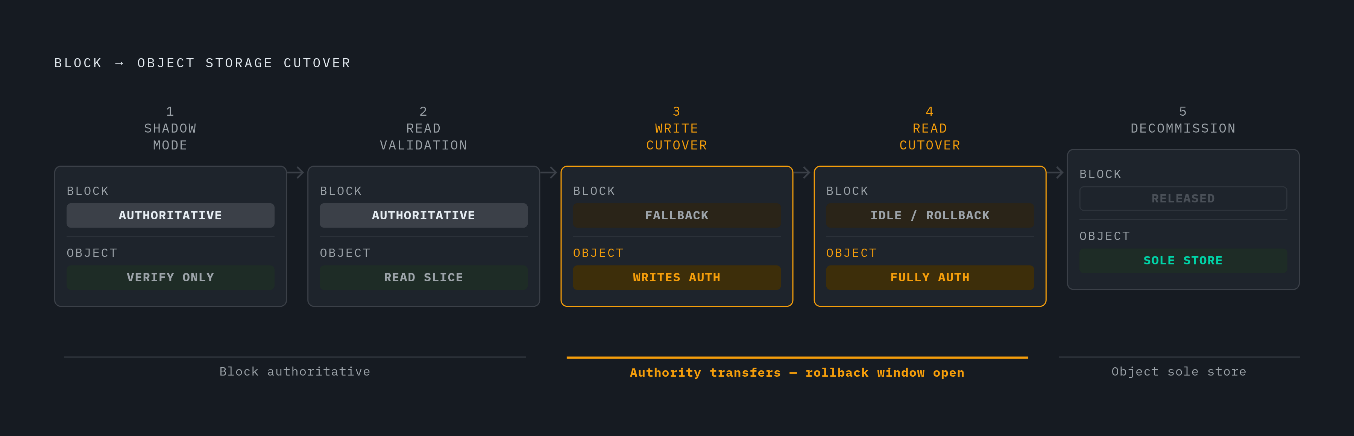Click the READ SLICE badge
Viewport: 1354px width, 436px height.
coord(424,278)
